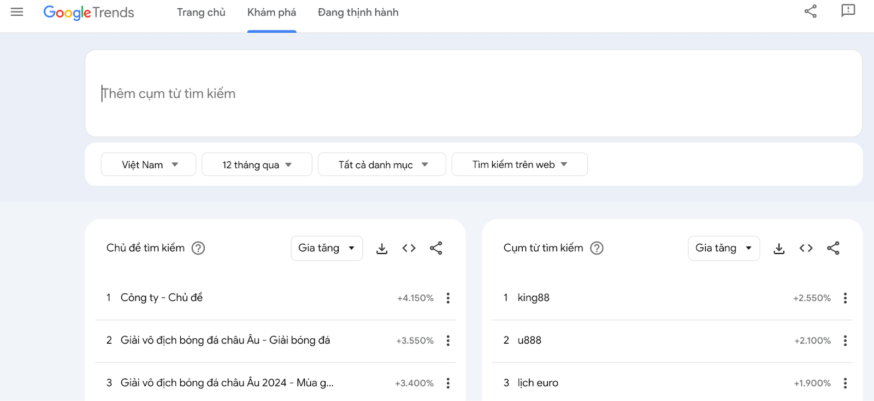Open the hamburger main menu
The width and height of the screenshot is (874, 401).
point(17,12)
